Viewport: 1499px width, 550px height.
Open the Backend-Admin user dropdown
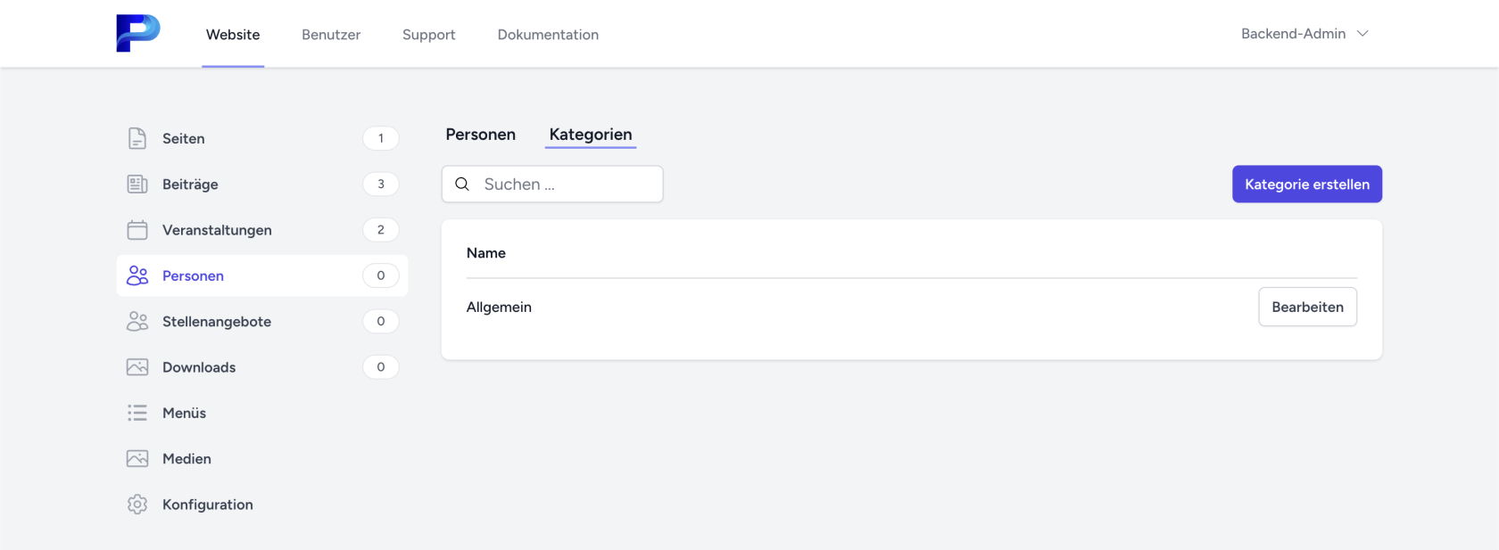(x=1304, y=34)
